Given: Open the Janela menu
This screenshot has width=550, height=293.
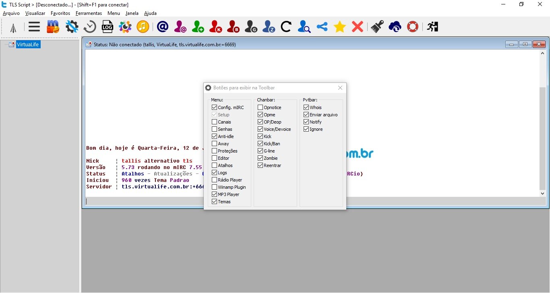Looking at the screenshot, I should click(132, 13).
